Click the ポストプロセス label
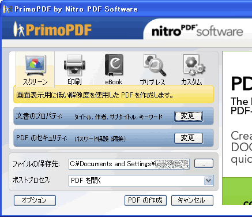This screenshot has width=252, height=217. tap(31, 180)
